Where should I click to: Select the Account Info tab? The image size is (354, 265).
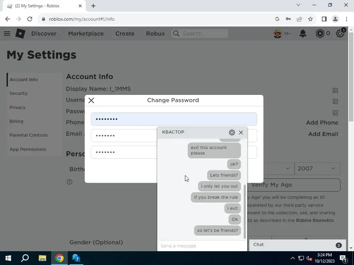34,80
